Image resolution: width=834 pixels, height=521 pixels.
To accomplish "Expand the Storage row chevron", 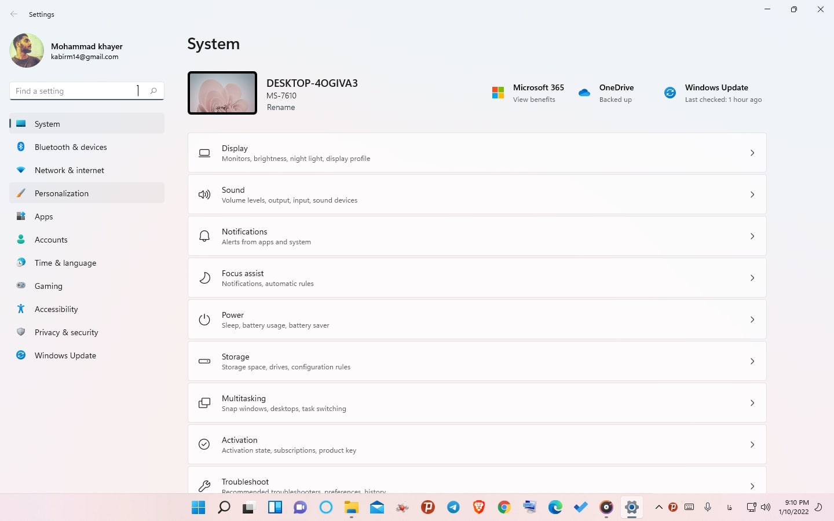I will coord(752,361).
